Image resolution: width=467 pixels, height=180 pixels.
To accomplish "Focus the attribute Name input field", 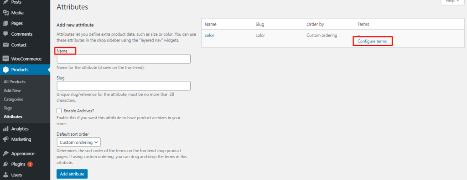I will point(124,59).
